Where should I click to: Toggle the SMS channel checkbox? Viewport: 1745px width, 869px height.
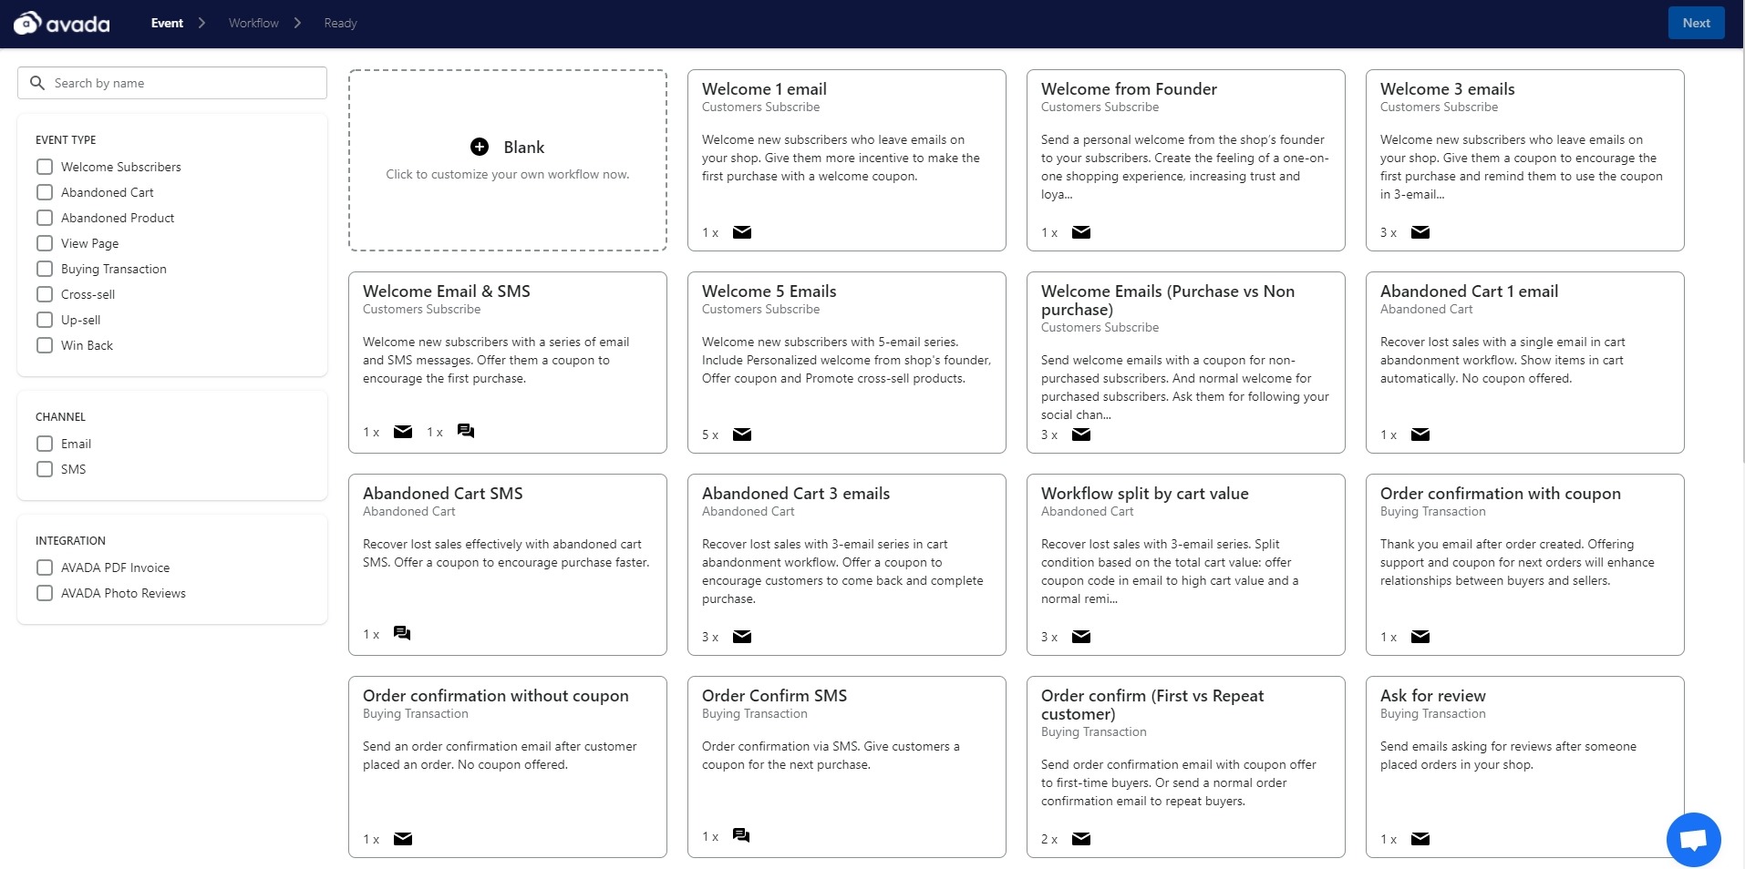(45, 469)
